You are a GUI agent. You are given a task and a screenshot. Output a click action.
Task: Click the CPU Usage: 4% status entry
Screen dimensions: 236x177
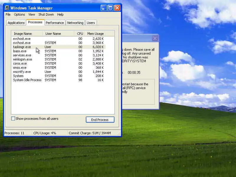point(45,133)
